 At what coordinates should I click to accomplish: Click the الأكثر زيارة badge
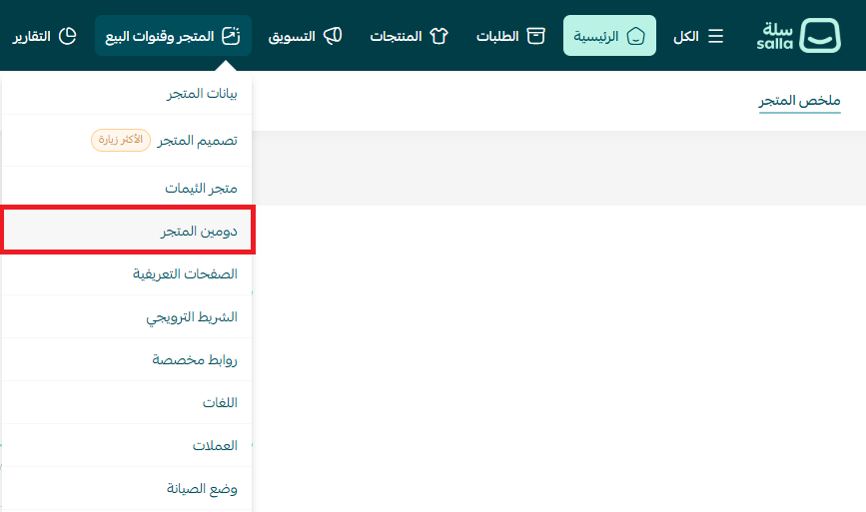pyautogui.click(x=121, y=140)
